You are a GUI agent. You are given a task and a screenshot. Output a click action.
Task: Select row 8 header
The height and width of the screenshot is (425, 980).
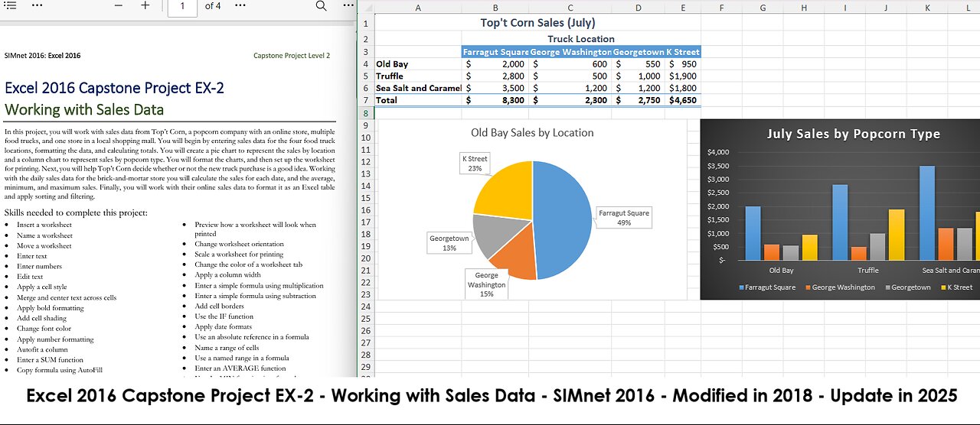point(366,113)
